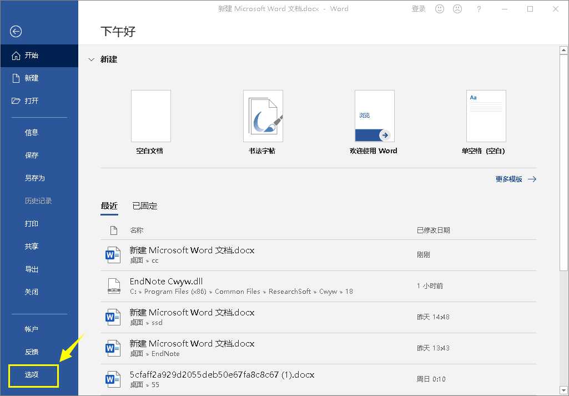Click the document icon in list header
The height and width of the screenshot is (396, 569).
[x=114, y=230]
